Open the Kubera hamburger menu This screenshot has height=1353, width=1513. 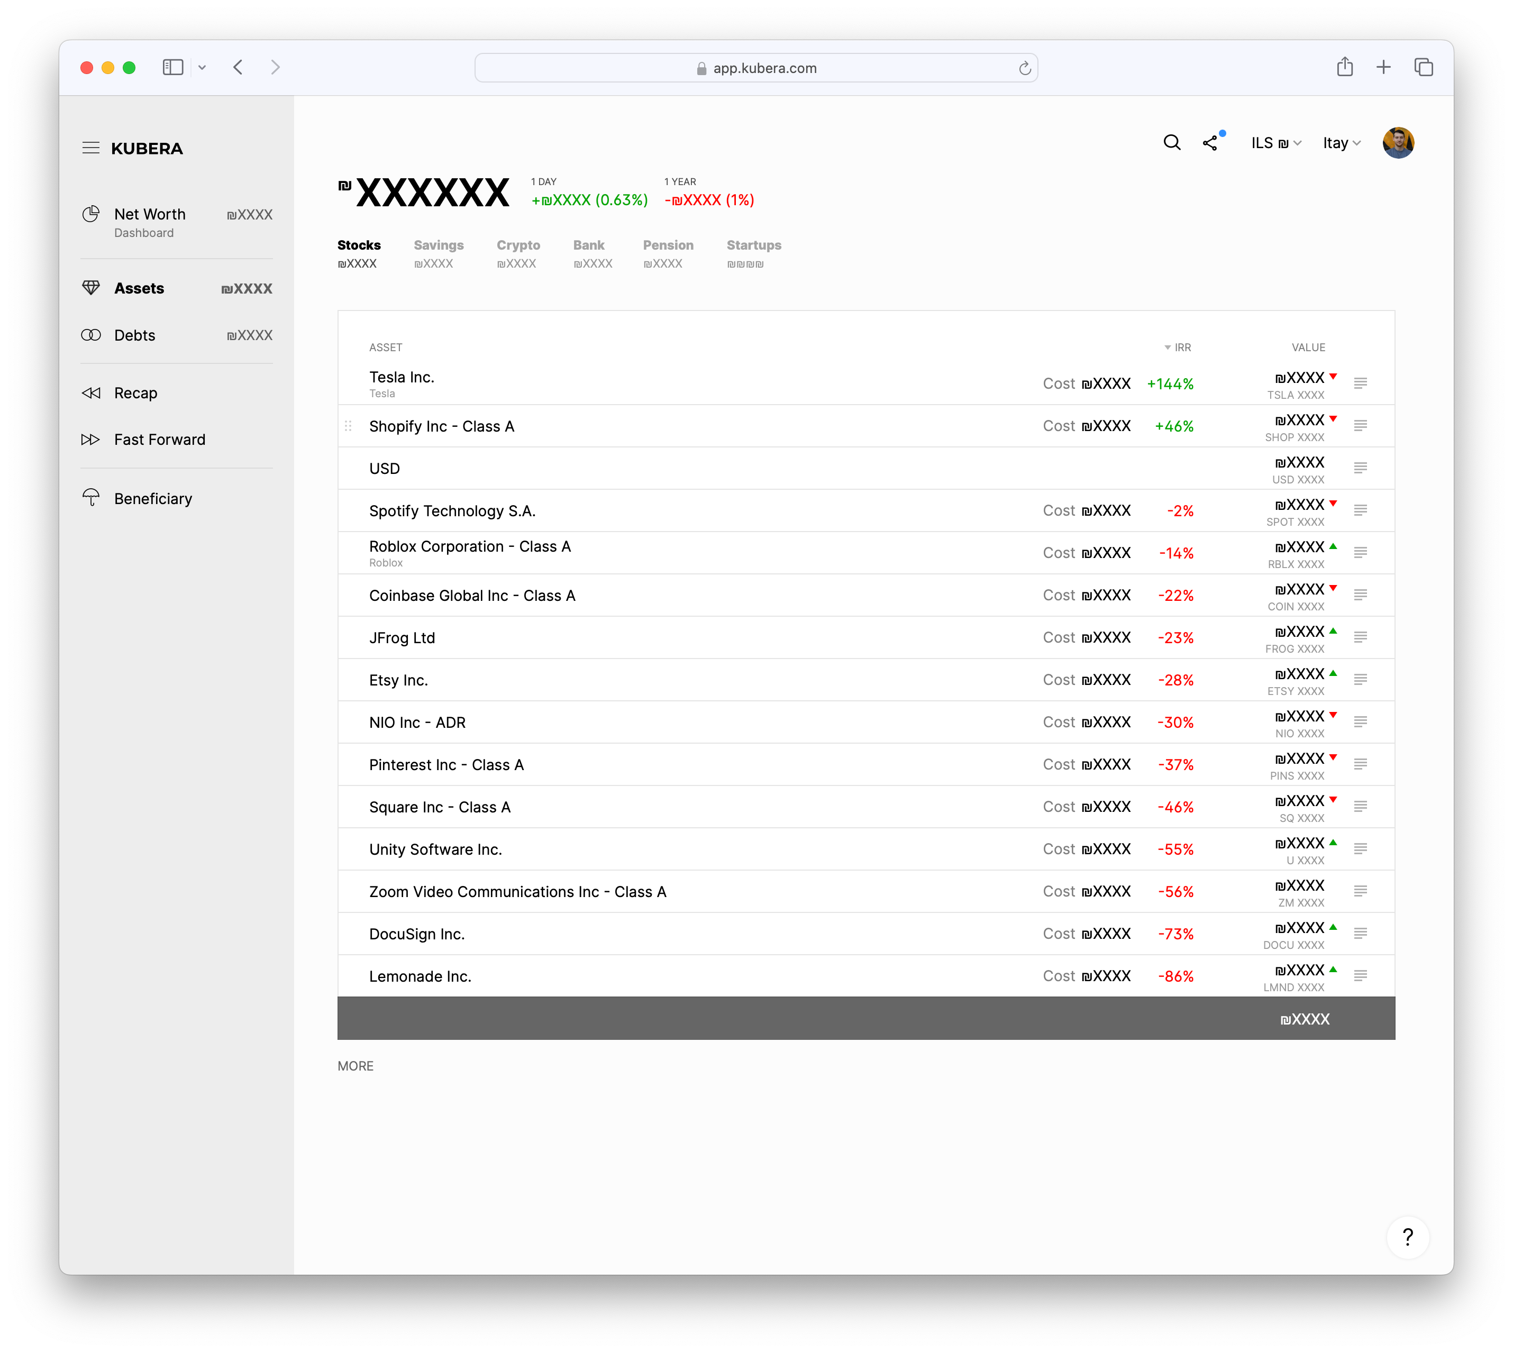click(90, 148)
